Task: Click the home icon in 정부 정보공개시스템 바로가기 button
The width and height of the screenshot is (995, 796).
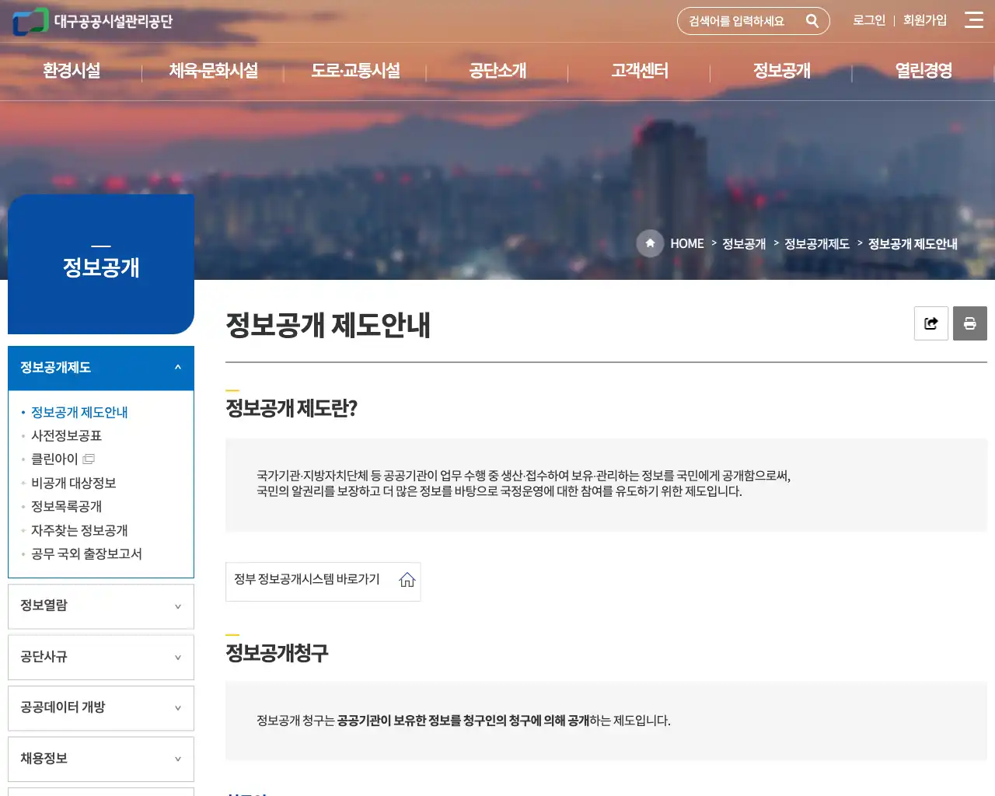Action: pos(407,581)
